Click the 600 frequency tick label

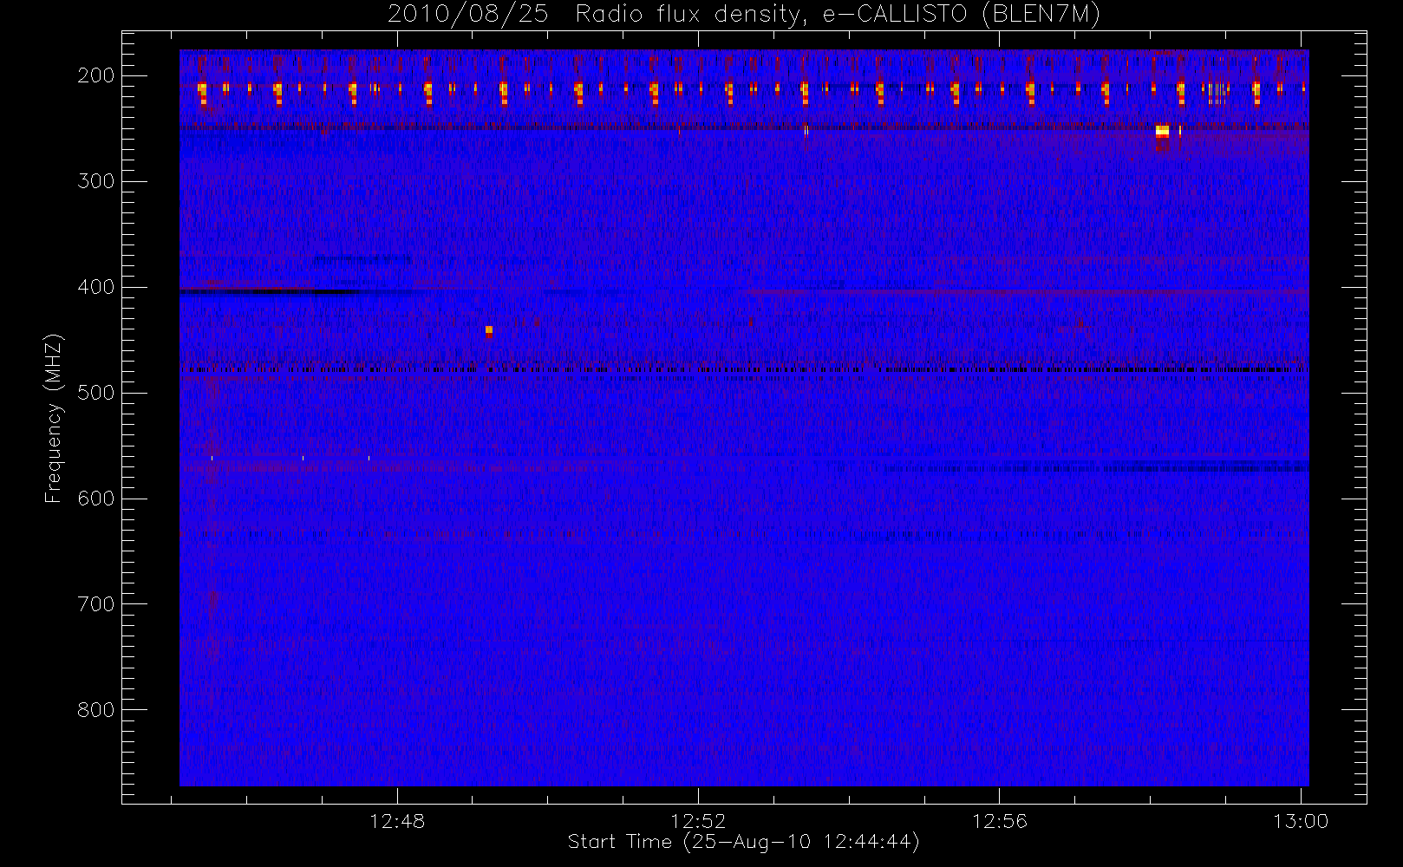click(x=96, y=499)
